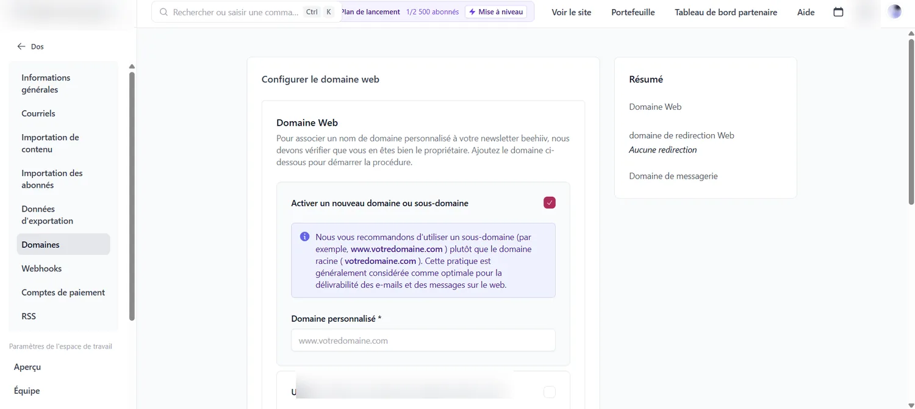Go to Importation des abonnés
Image resolution: width=915 pixels, height=409 pixels.
pos(63,179)
